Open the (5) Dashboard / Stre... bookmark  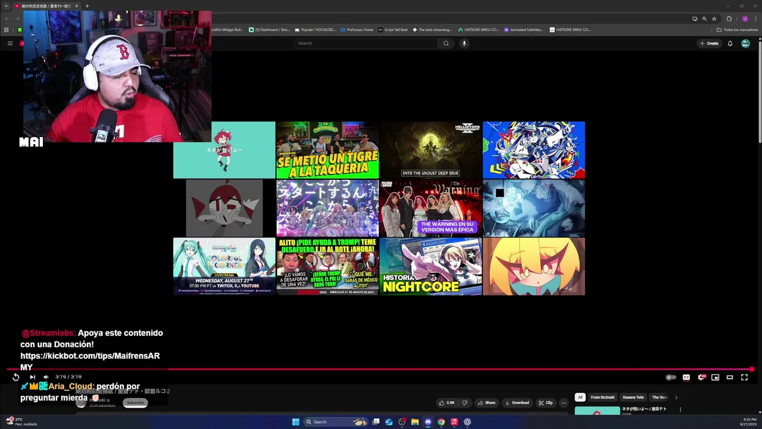pos(269,30)
